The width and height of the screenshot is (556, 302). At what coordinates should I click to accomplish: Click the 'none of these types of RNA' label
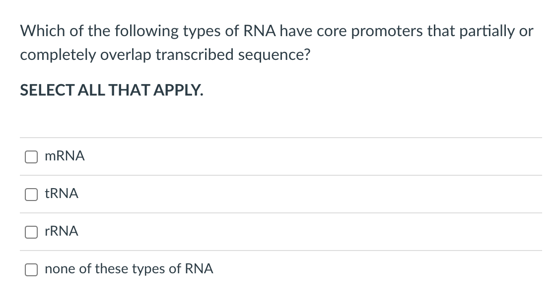click(x=129, y=269)
